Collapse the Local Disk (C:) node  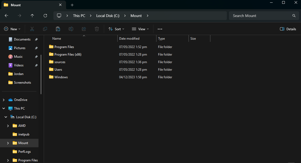(x=6, y=117)
